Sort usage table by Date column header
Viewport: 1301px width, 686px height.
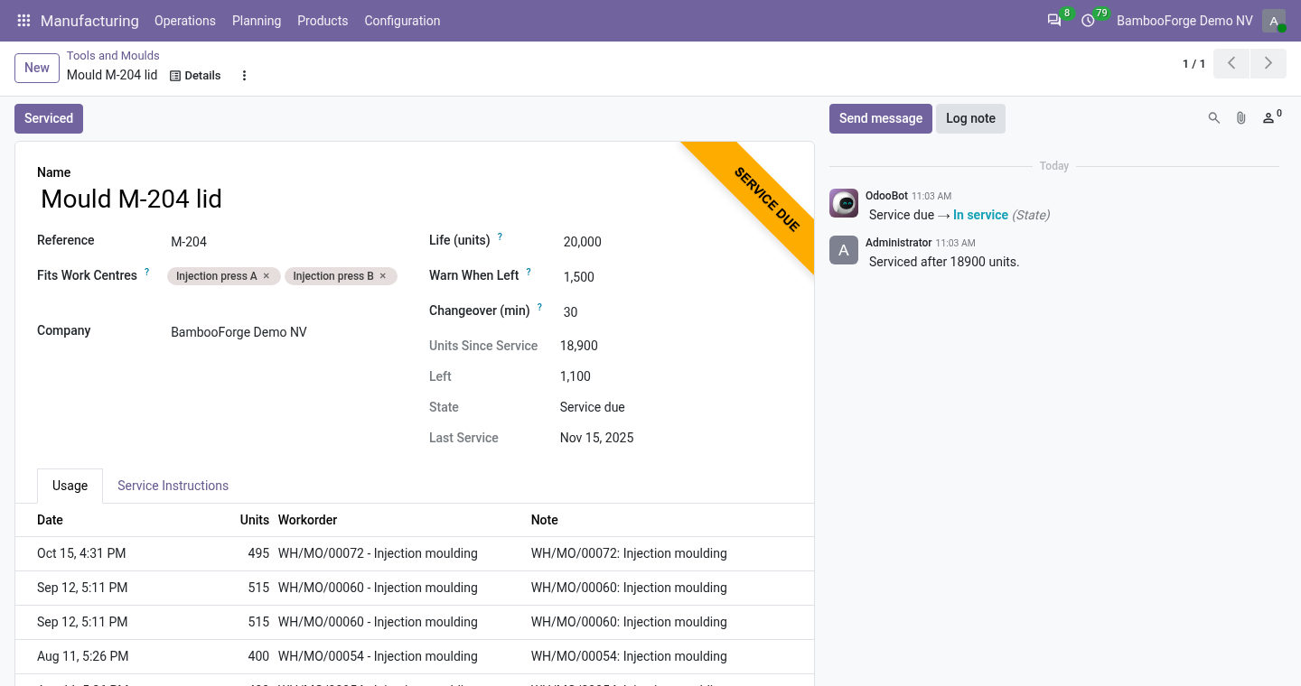50,520
